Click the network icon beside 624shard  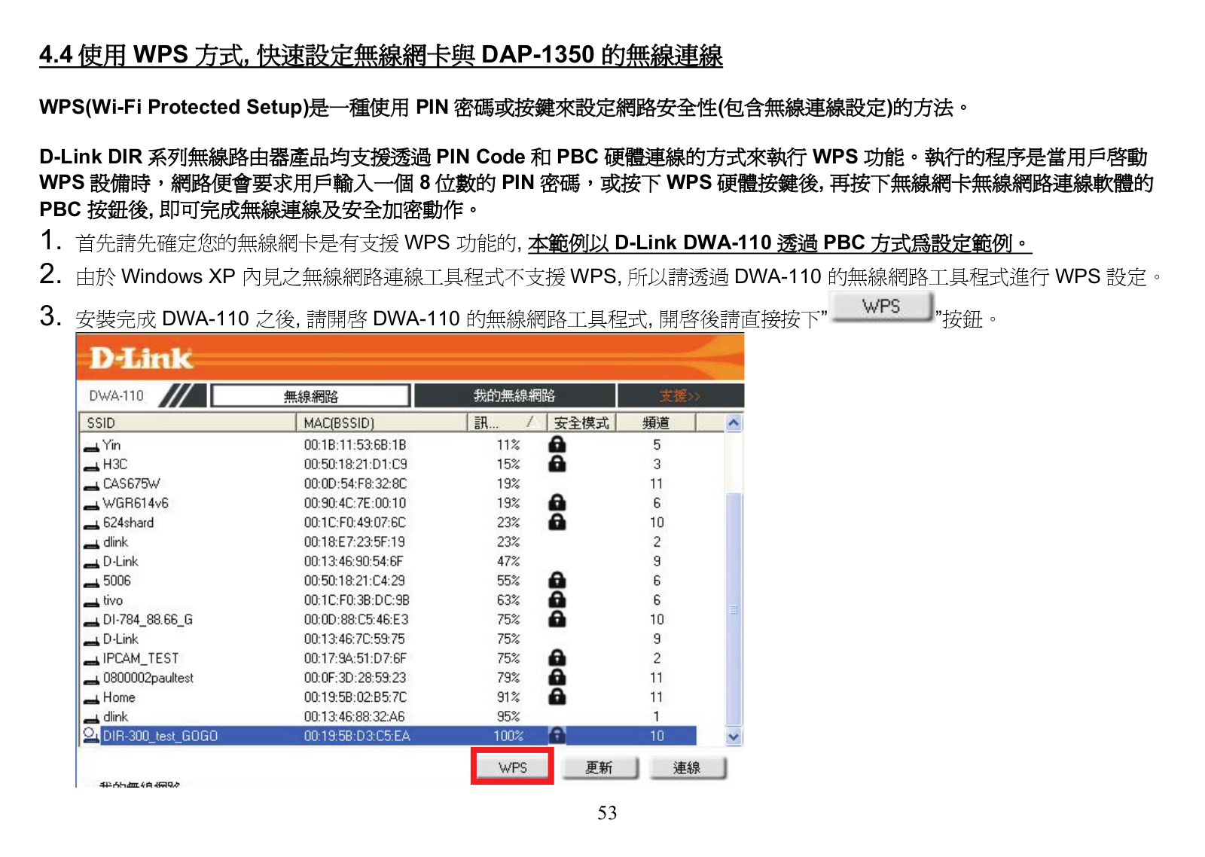[x=92, y=524]
